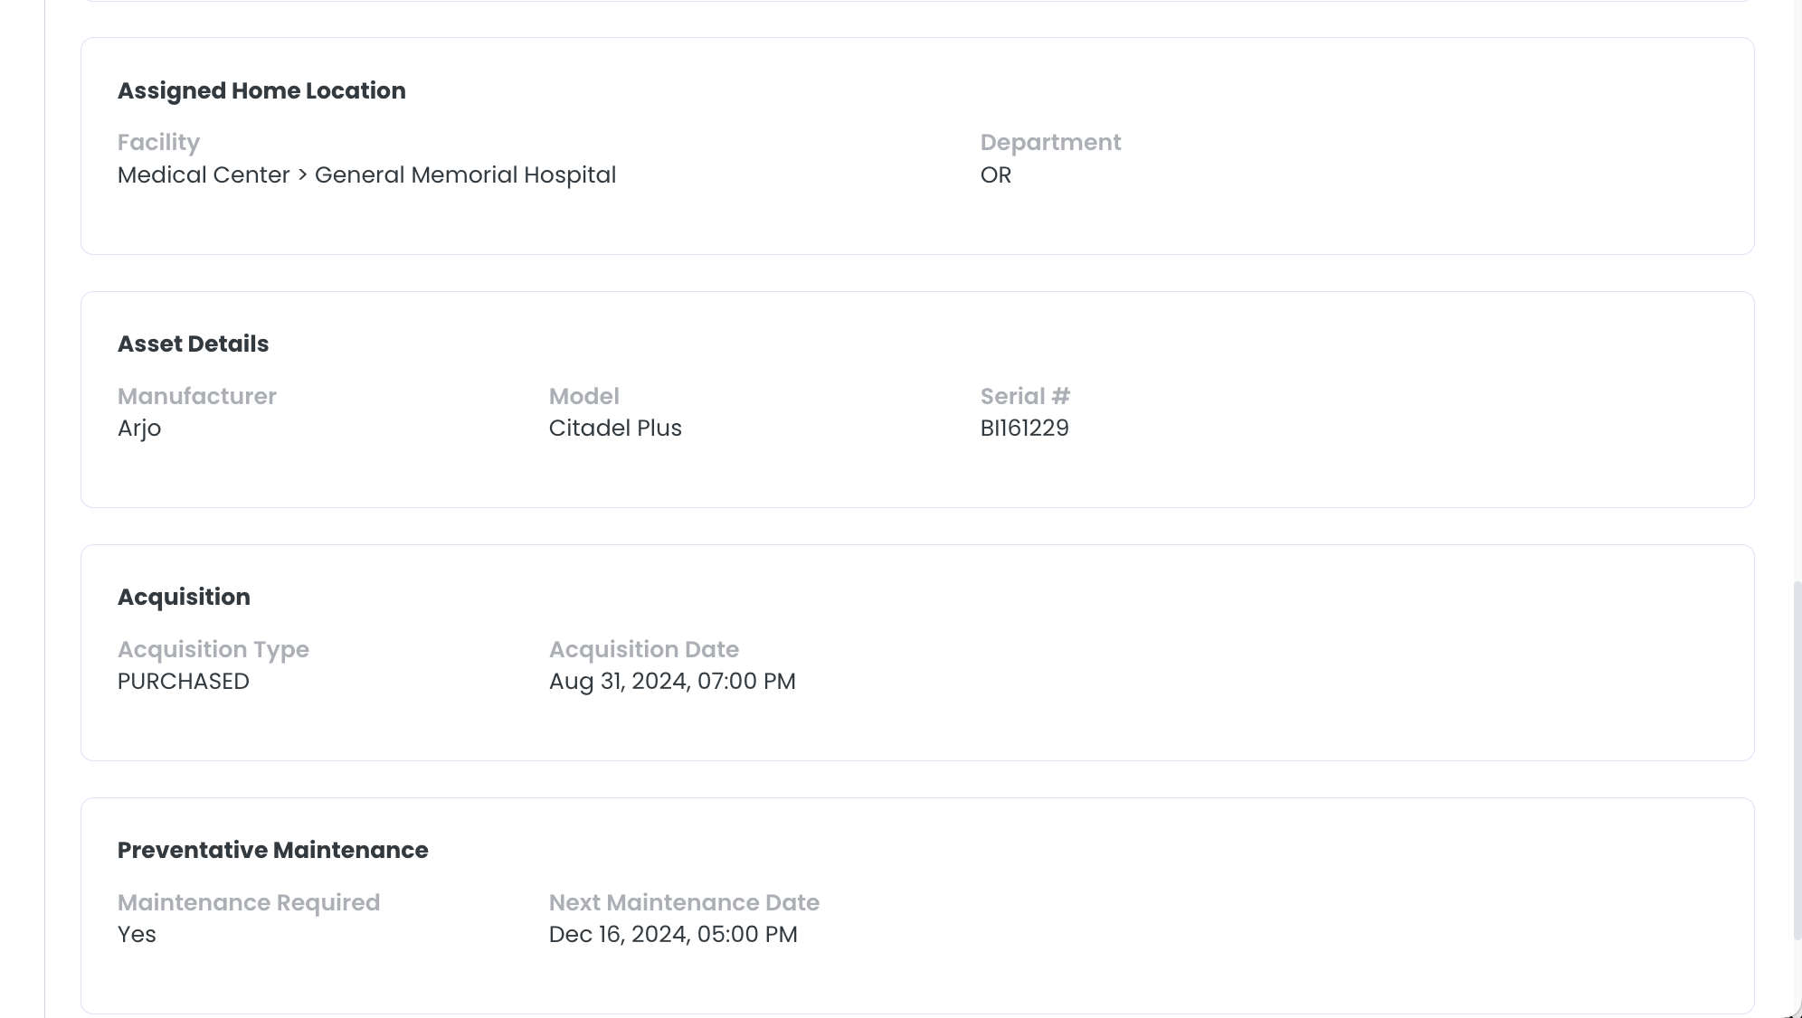Click the Manufacturer field label

point(196,396)
